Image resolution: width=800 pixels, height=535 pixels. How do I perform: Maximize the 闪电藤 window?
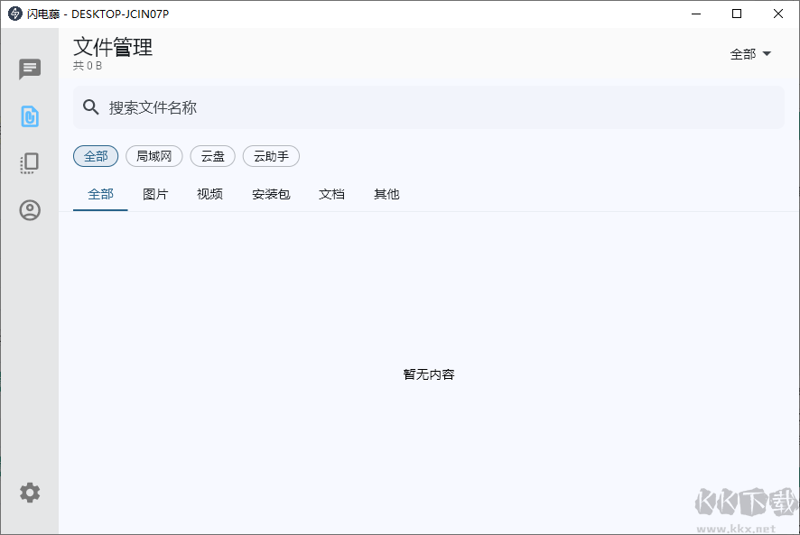737,14
